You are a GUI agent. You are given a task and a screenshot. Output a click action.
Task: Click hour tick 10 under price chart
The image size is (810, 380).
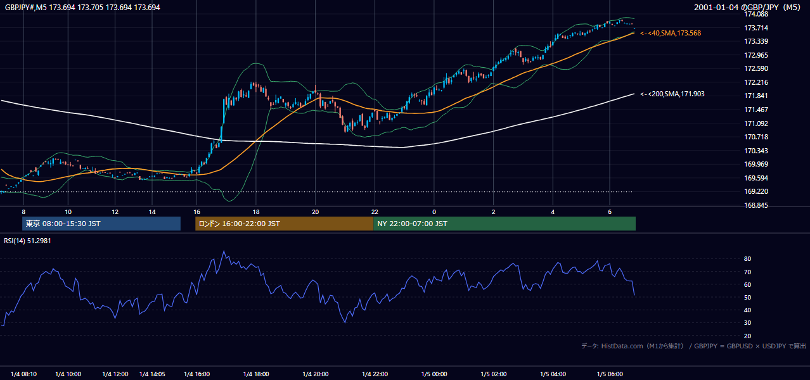pos(68,212)
